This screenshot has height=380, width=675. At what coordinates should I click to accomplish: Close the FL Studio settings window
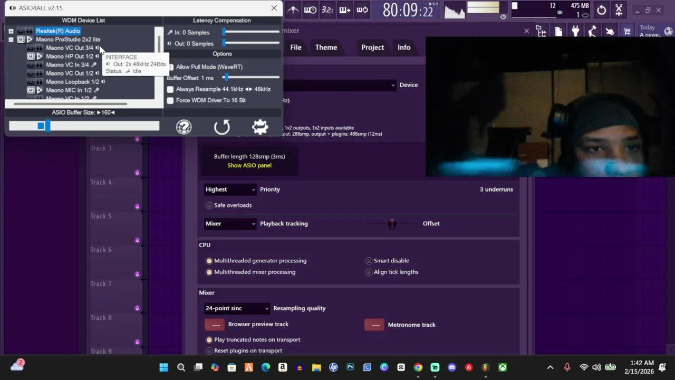click(x=526, y=31)
